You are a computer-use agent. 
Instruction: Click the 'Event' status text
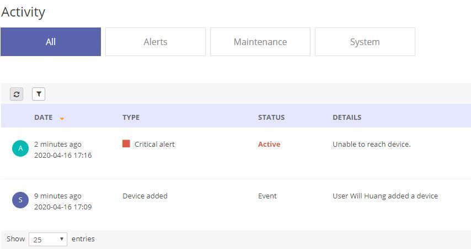[x=267, y=196]
